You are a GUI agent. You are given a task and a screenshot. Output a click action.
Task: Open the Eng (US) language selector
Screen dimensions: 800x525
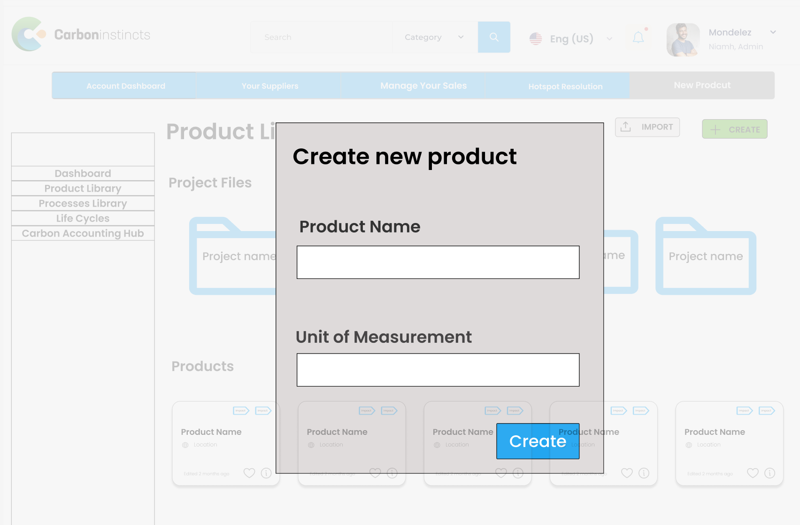[x=571, y=39]
